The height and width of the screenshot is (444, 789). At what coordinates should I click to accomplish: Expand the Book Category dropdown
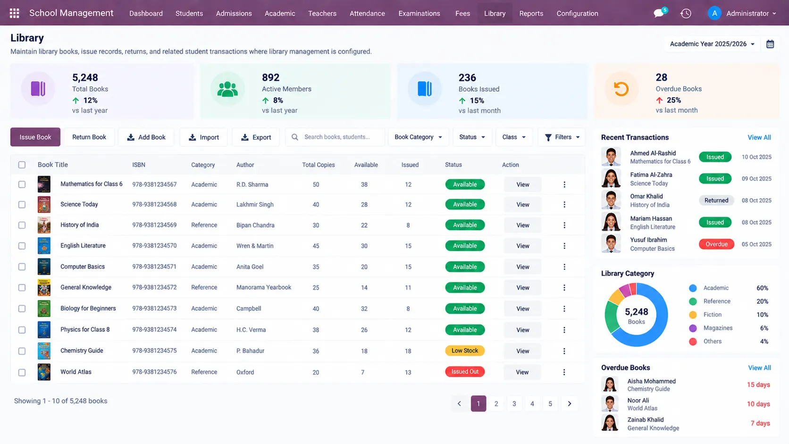point(418,137)
